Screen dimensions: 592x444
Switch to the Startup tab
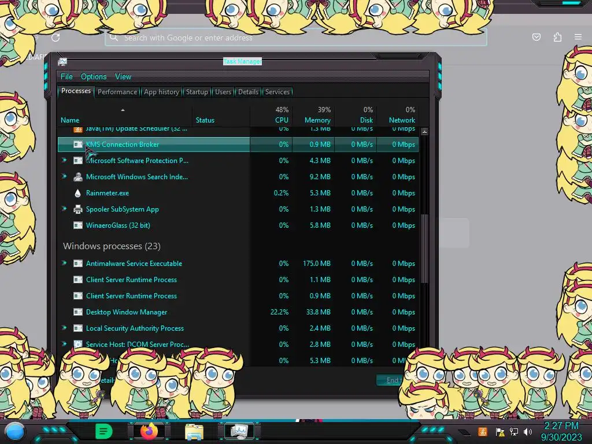197,92
